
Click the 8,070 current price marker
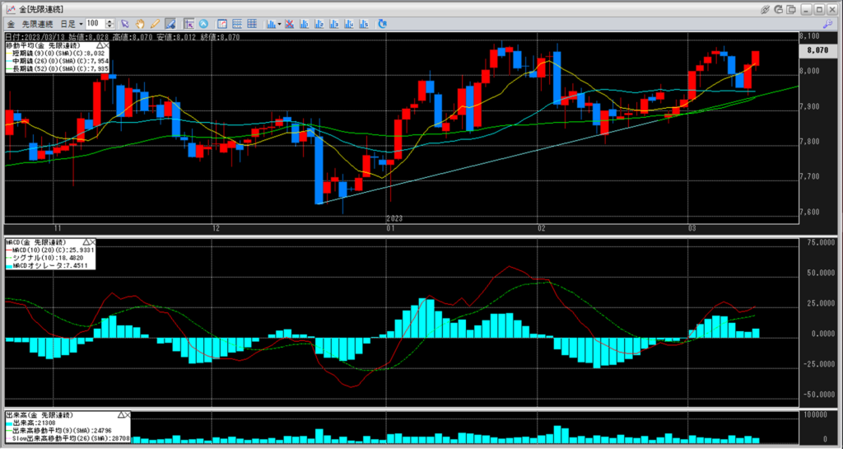[x=817, y=50]
